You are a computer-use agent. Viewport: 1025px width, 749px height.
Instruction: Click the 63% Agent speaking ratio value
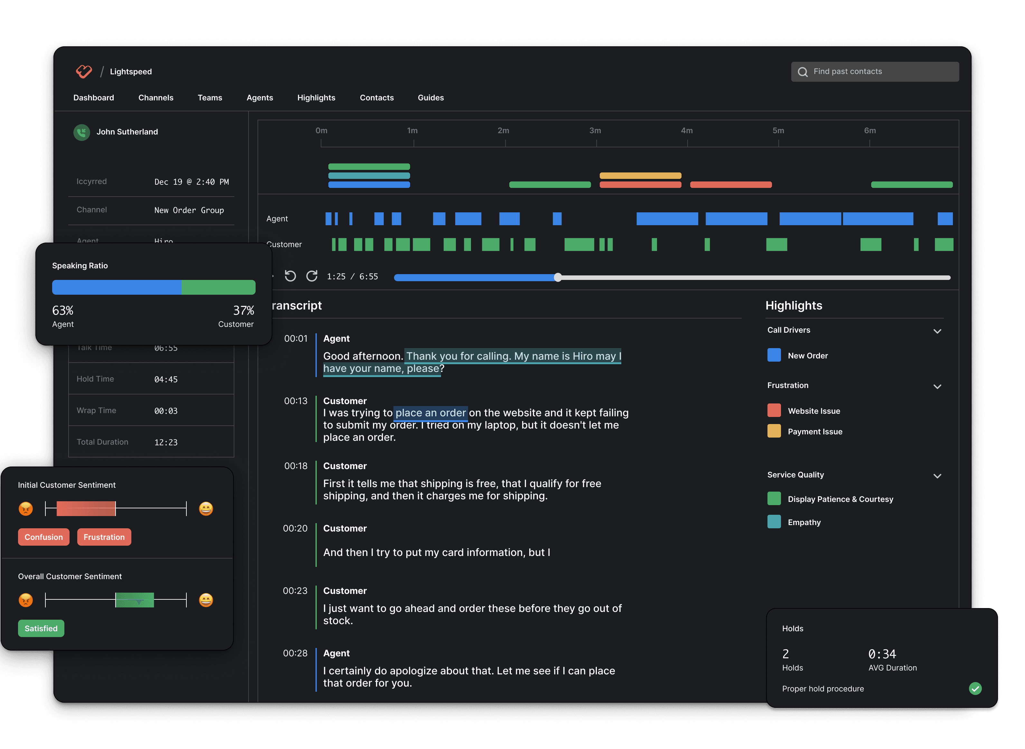62,310
